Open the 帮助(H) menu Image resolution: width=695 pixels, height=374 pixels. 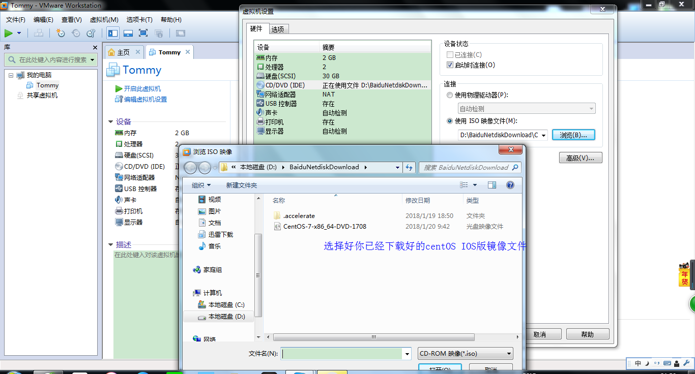(x=171, y=20)
